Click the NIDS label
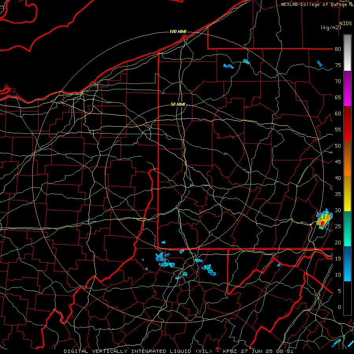Viewport: 354px width, 354px height. click(346, 24)
